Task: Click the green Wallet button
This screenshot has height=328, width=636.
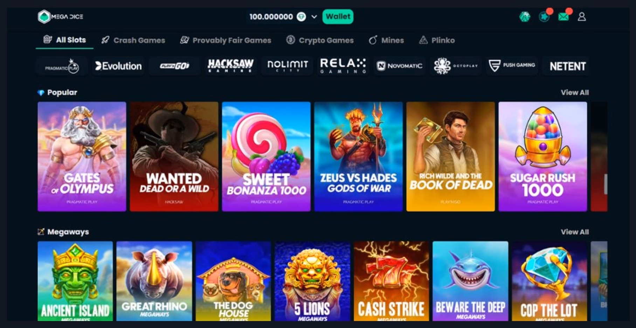Action: (x=338, y=16)
